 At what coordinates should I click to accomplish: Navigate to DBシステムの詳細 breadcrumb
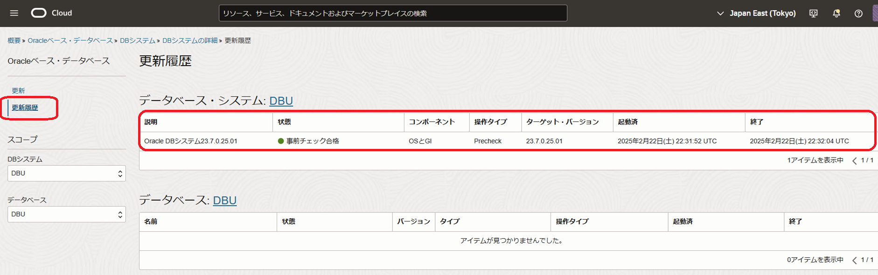coord(190,40)
